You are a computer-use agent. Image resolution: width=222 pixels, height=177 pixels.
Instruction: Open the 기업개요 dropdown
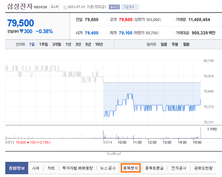tap(130, 7)
